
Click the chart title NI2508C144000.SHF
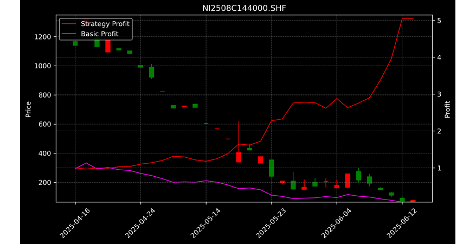coord(244,8)
